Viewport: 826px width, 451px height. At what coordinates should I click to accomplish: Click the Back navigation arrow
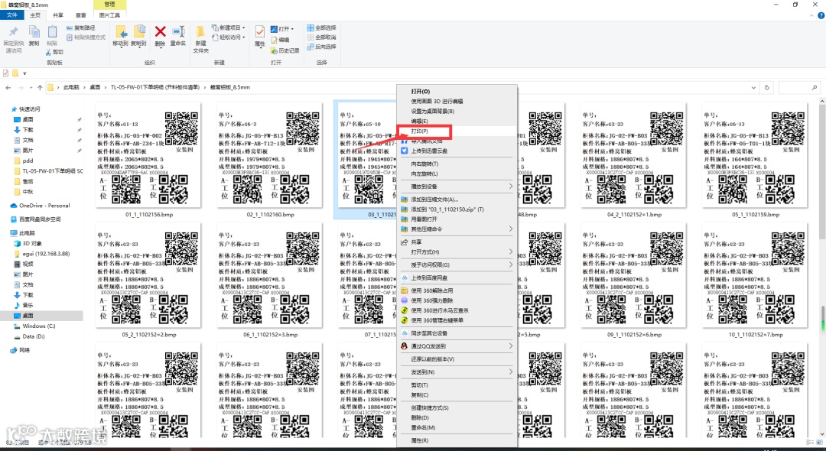[x=8, y=87]
